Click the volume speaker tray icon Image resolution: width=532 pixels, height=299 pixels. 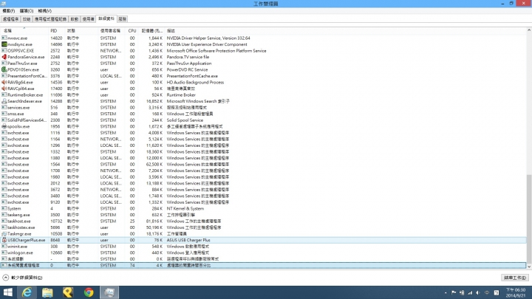(x=478, y=292)
